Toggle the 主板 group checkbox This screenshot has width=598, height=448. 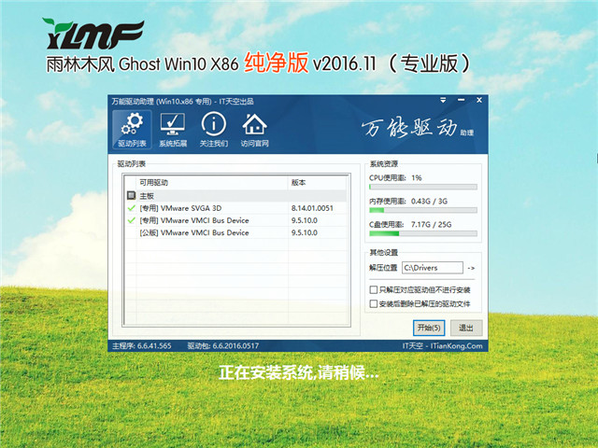[131, 196]
